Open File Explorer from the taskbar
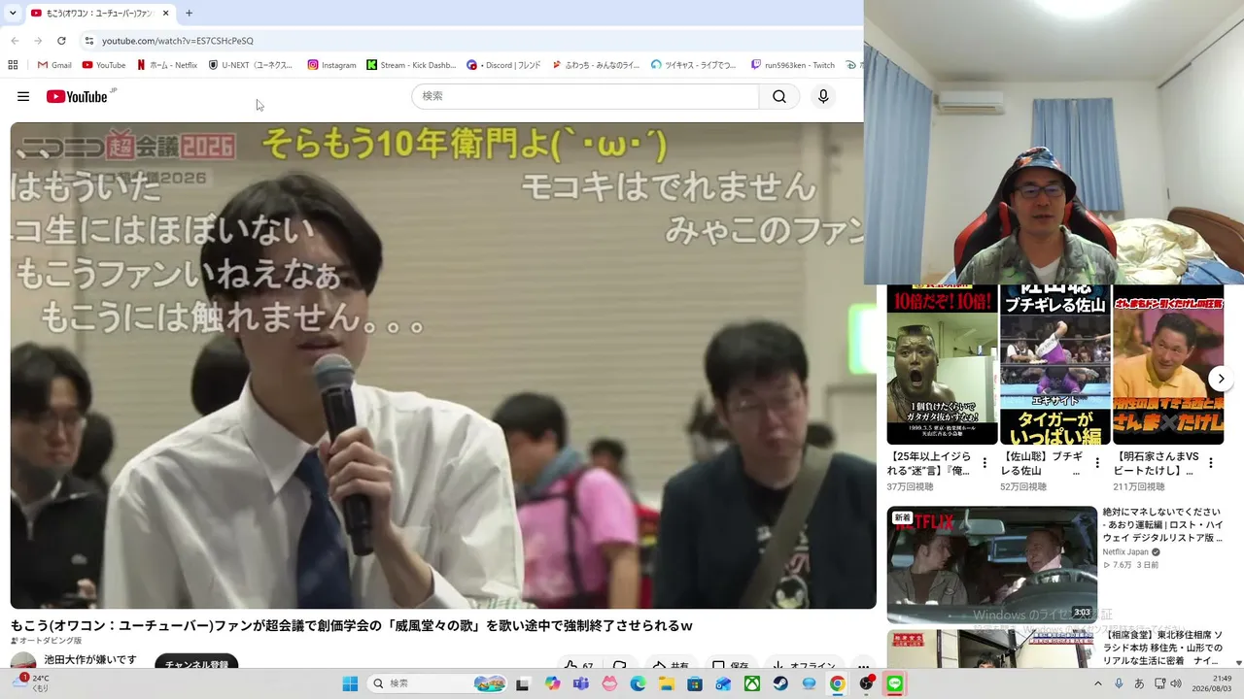1244x699 pixels. [667, 683]
